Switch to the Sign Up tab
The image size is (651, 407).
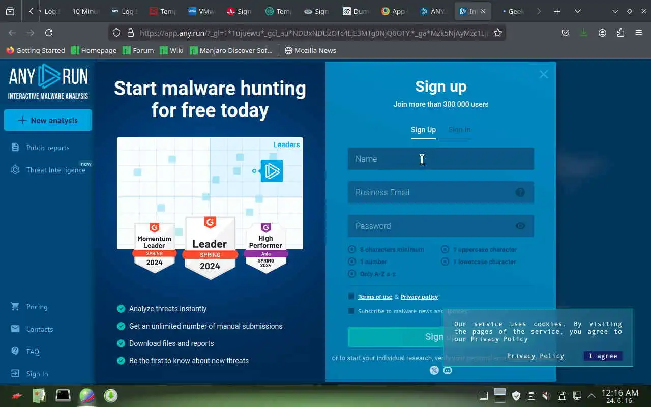pos(423,130)
